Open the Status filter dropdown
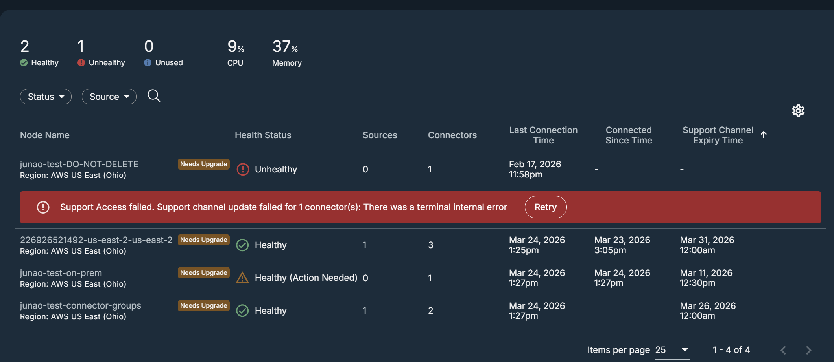 [46, 97]
